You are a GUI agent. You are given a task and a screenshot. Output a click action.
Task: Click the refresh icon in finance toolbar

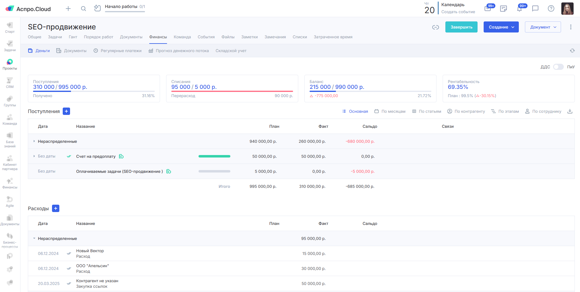[x=572, y=51]
